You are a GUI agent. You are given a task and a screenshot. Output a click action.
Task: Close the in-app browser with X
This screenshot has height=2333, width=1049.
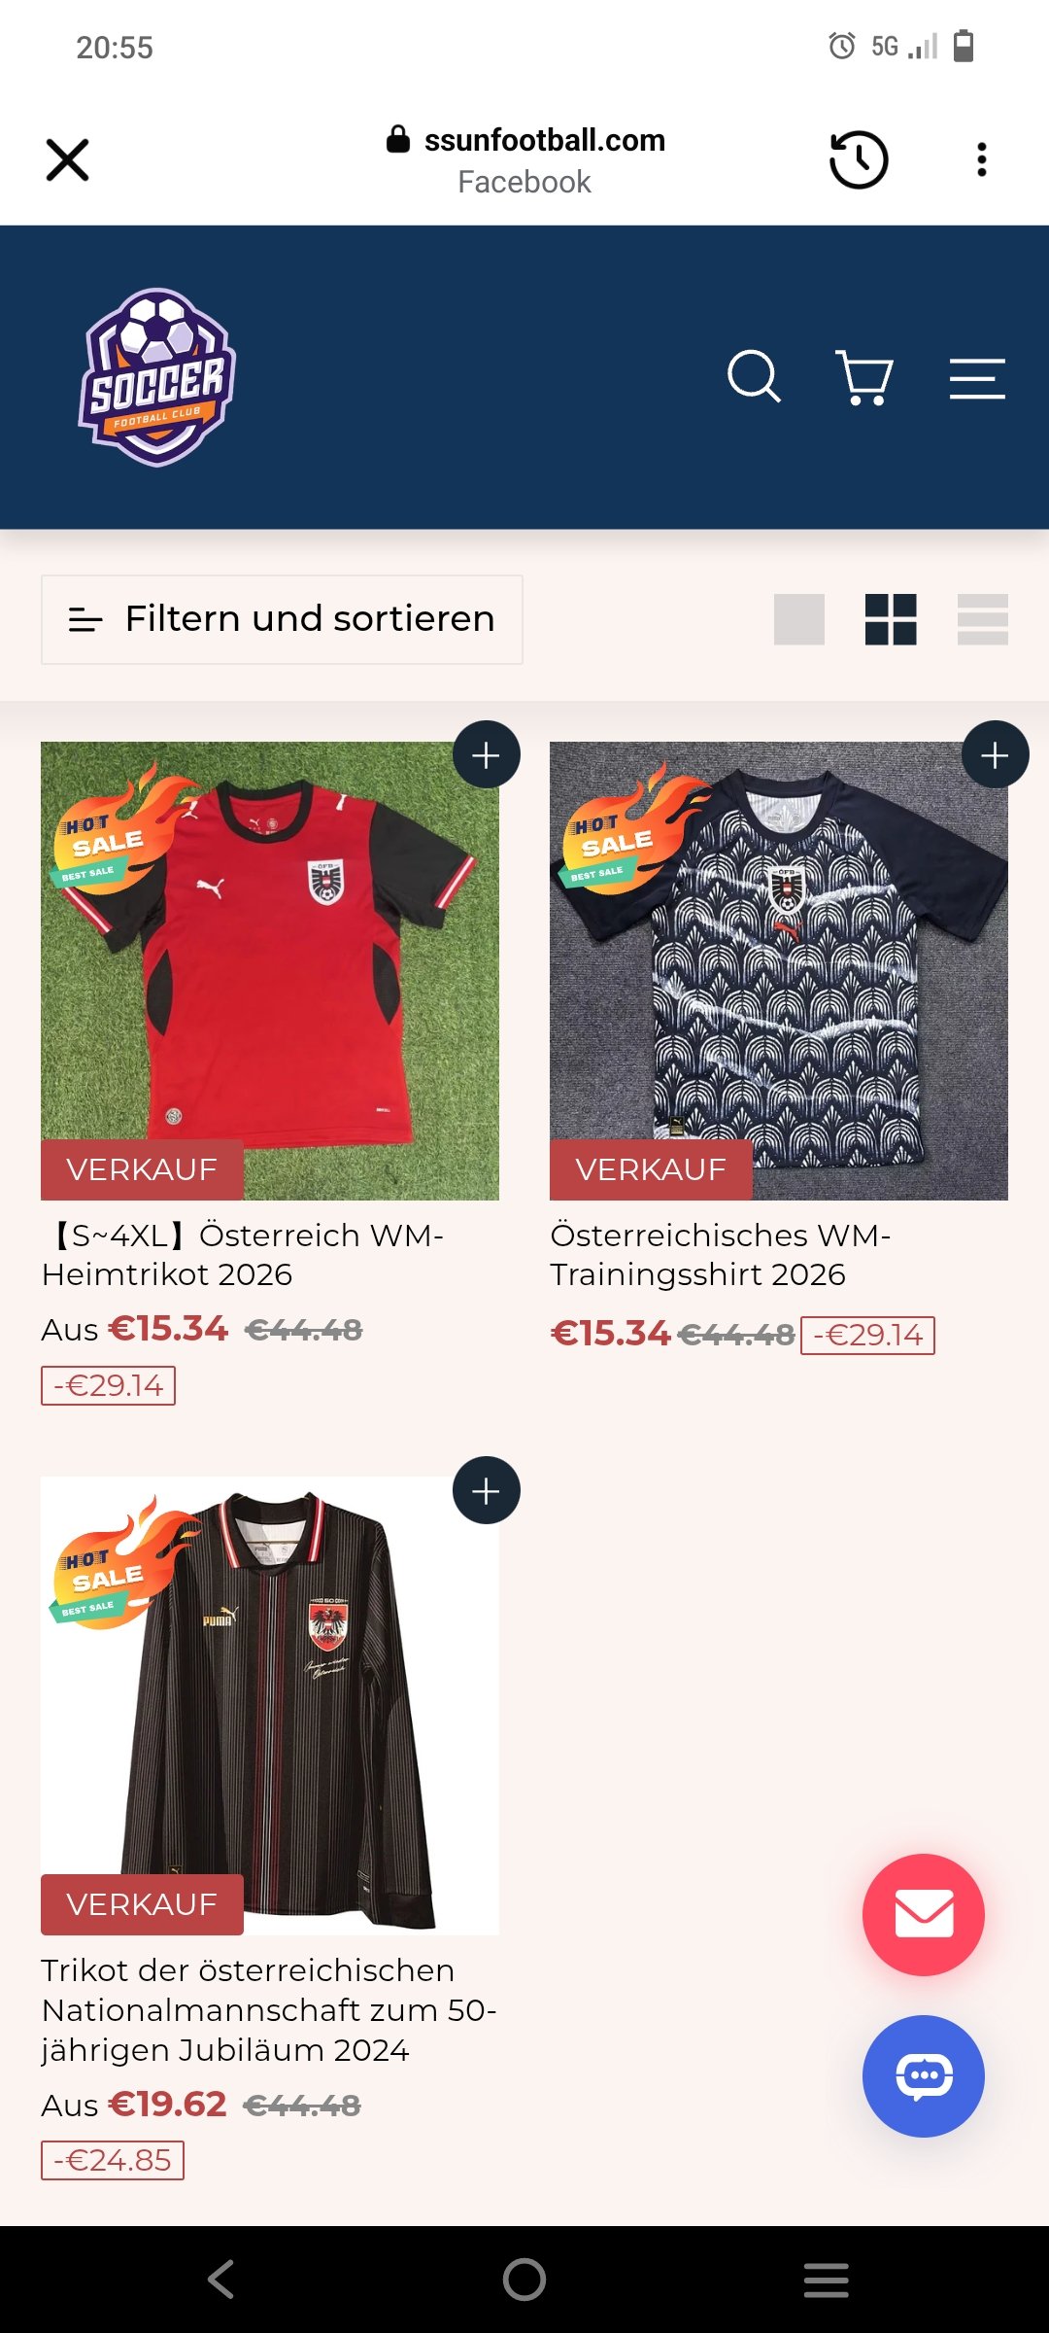point(67,159)
